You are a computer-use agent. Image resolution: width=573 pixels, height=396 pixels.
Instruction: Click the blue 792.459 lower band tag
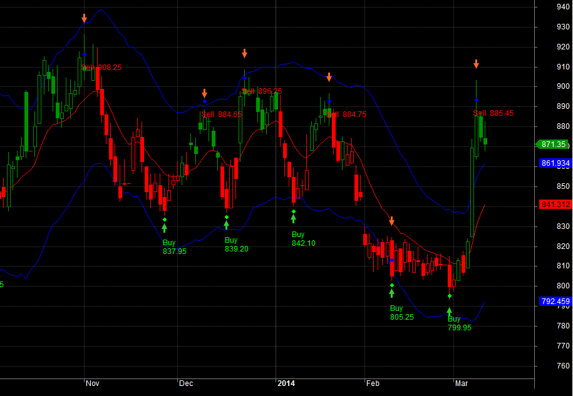tap(555, 302)
